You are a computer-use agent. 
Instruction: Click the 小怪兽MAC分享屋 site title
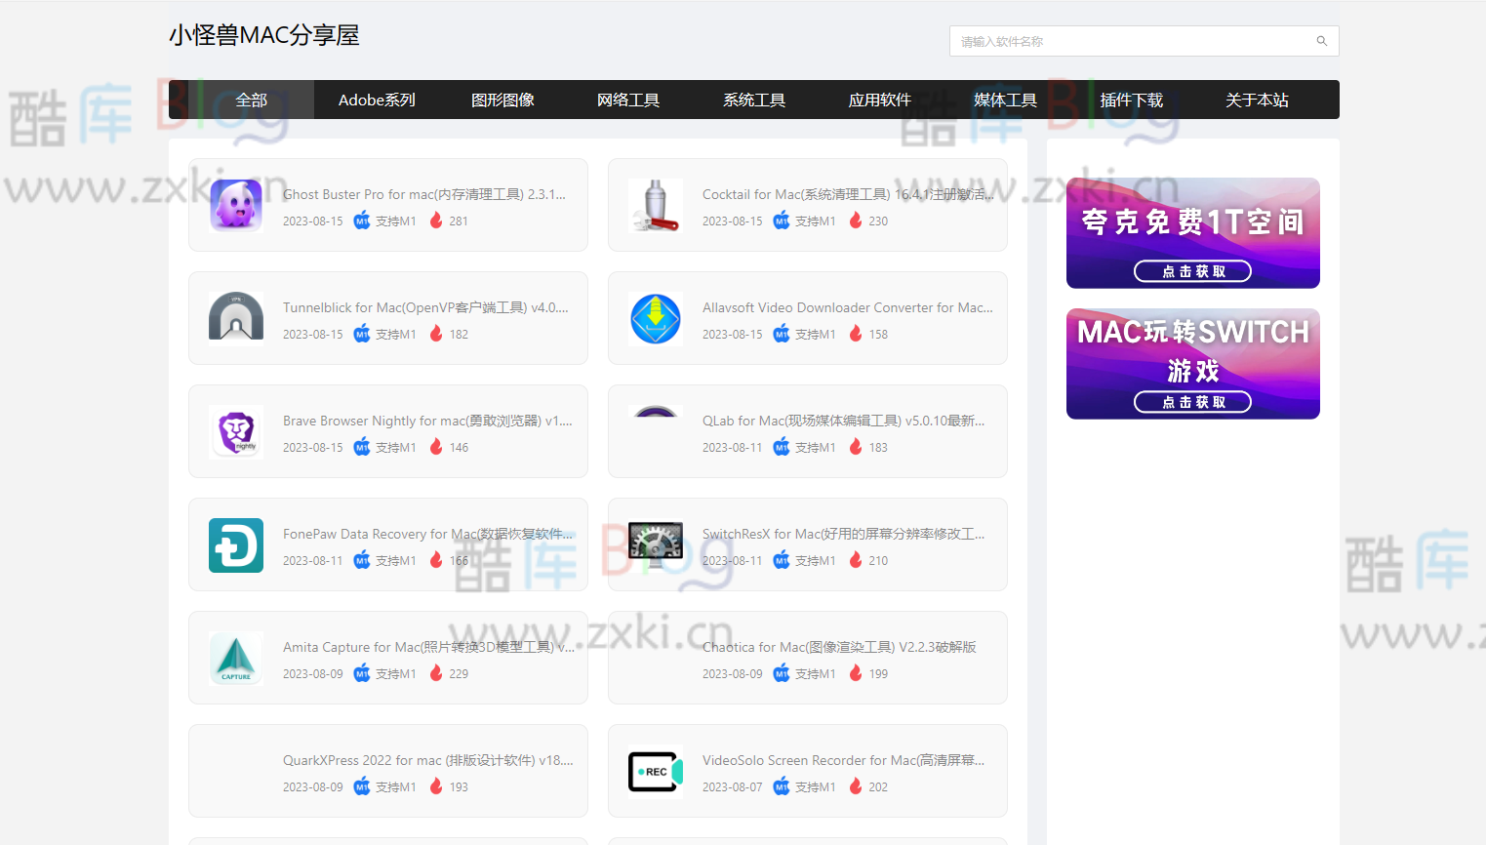point(264,35)
